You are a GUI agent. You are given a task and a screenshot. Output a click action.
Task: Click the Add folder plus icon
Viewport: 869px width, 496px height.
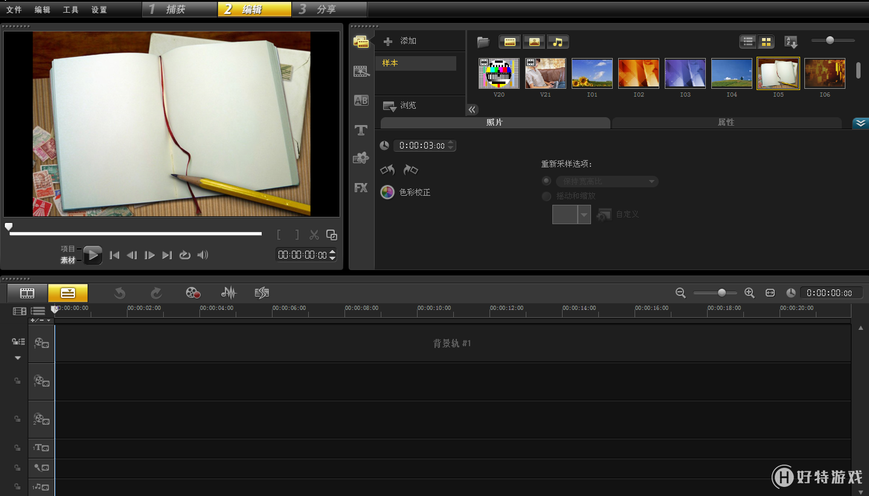click(389, 41)
